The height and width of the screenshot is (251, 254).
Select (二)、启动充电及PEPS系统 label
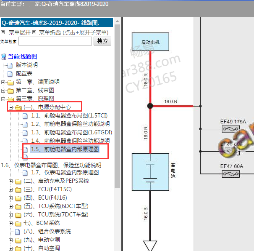coord(56,181)
